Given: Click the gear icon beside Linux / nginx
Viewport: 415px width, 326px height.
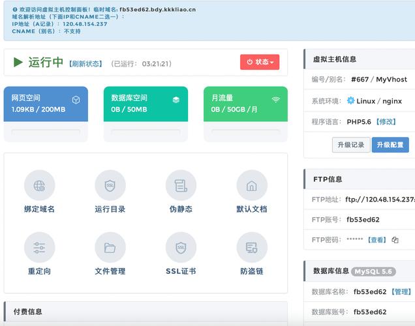Looking at the screenshot, I should [x=350, y=101].
